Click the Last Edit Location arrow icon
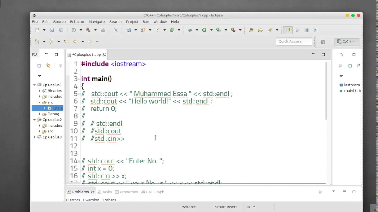Viewport: 378px width, 212px height. [66, 41]
